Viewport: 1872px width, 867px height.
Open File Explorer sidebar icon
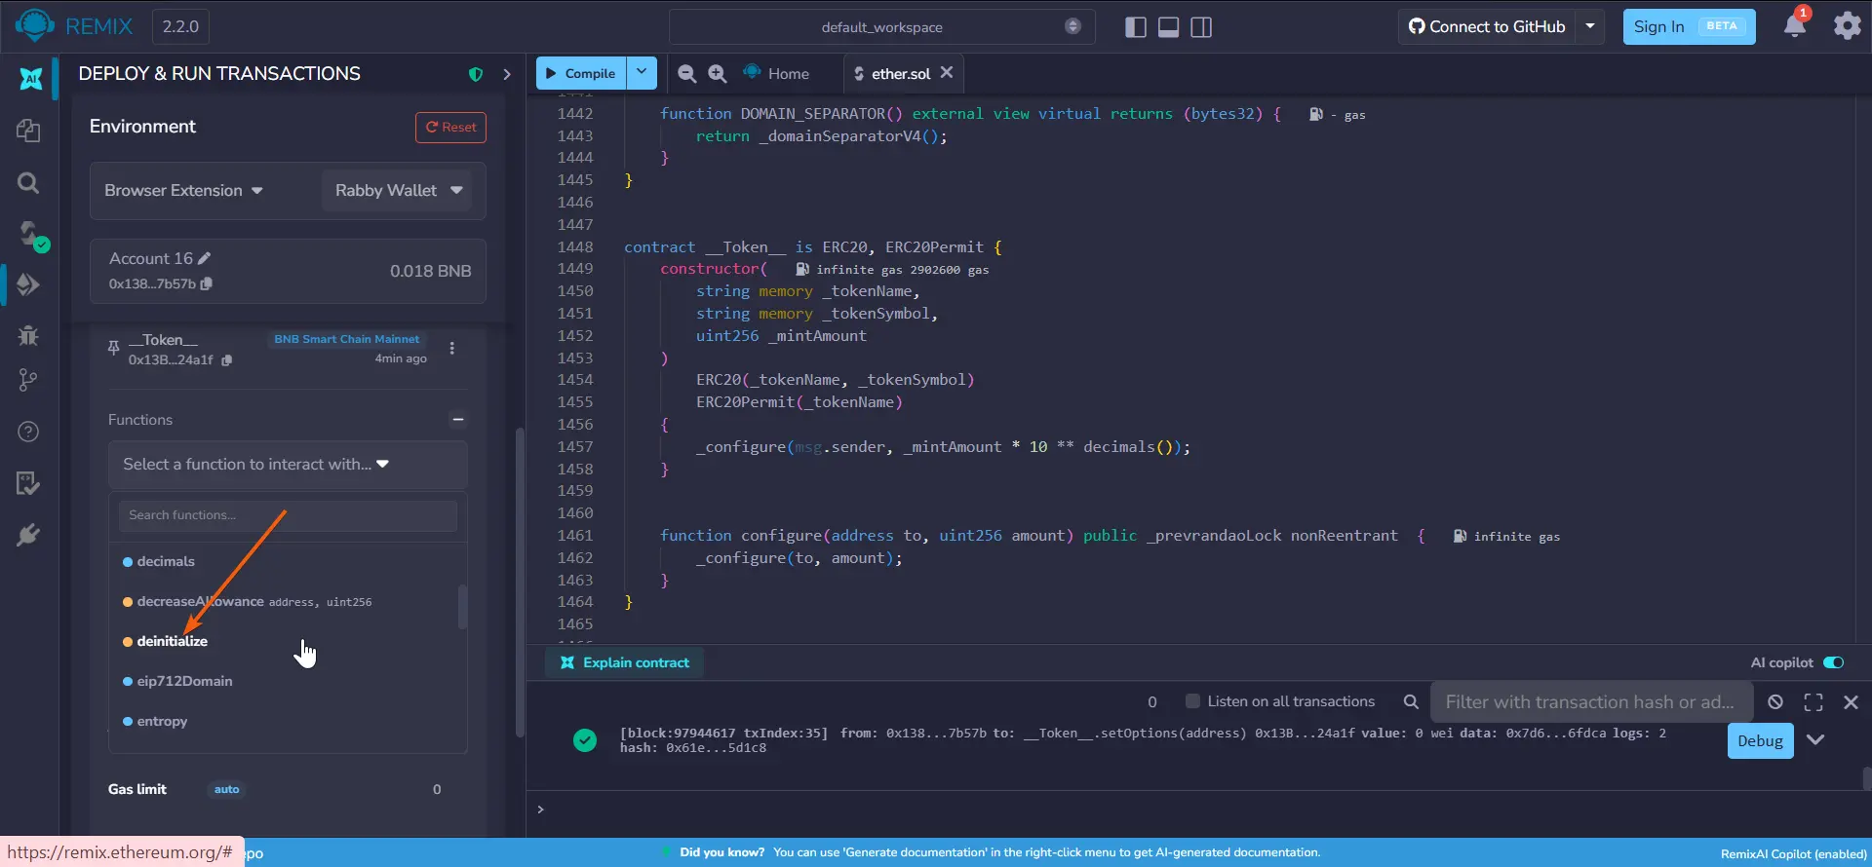click(28, 131)
